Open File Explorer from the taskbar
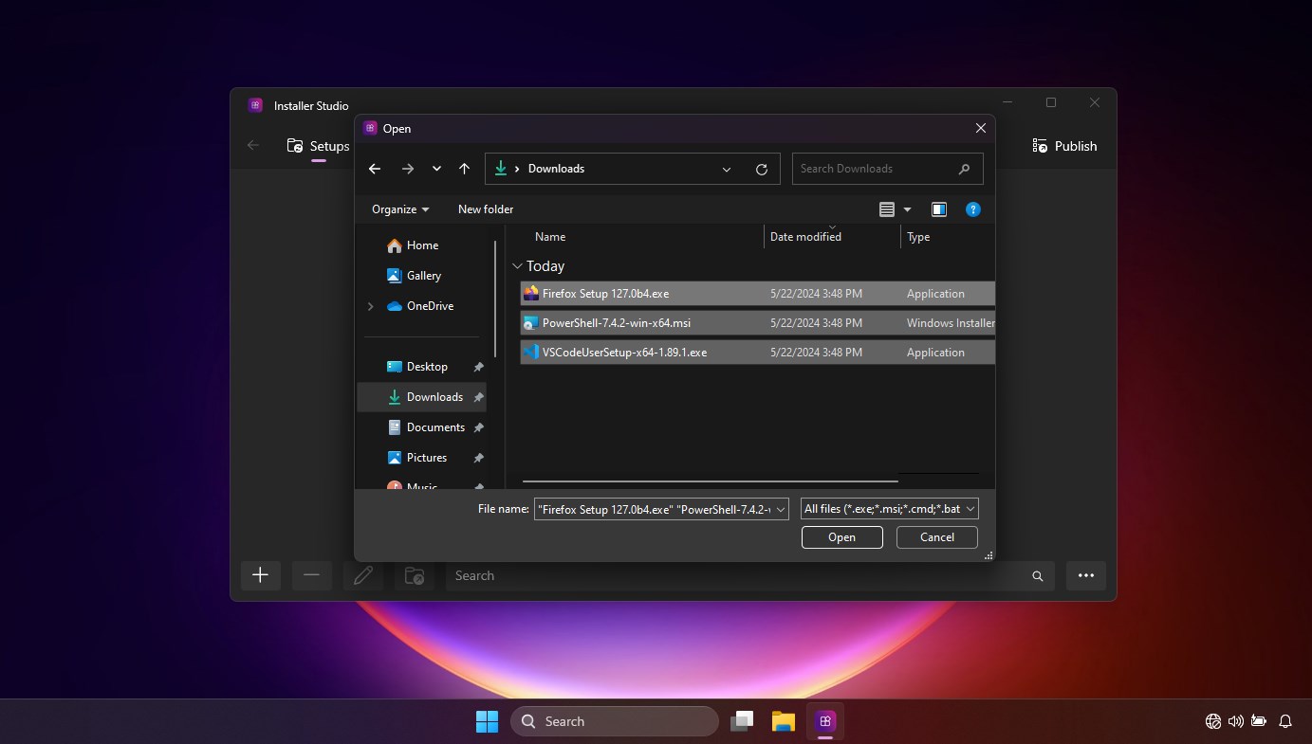This screenshot has width=1312, height=744. pos(783,721)
